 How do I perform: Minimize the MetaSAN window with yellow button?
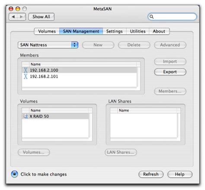tap(18, 9)
